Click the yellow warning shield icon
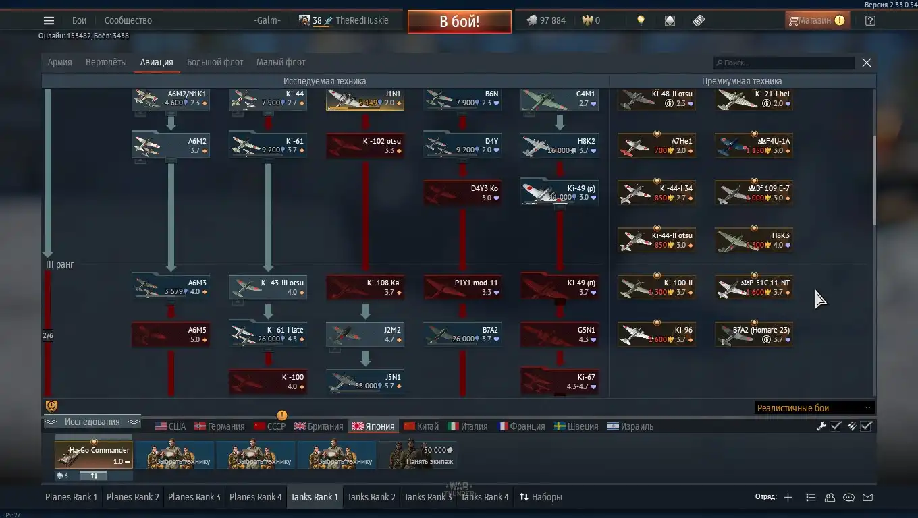The image size is (918, 518). (x=51, y=406)
